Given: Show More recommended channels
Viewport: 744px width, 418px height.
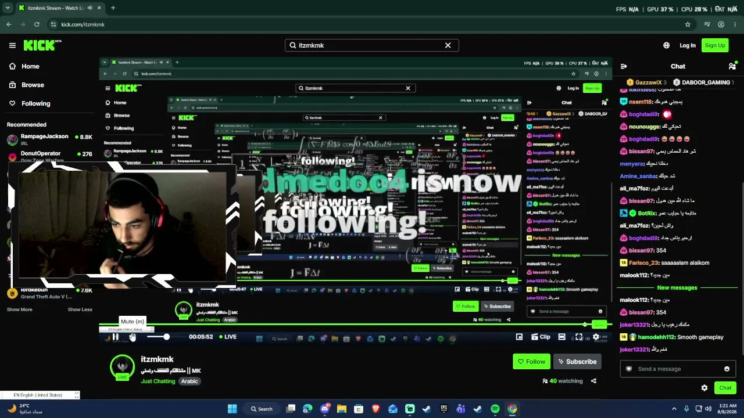Looking at the screenshot, I should (20, 309).
